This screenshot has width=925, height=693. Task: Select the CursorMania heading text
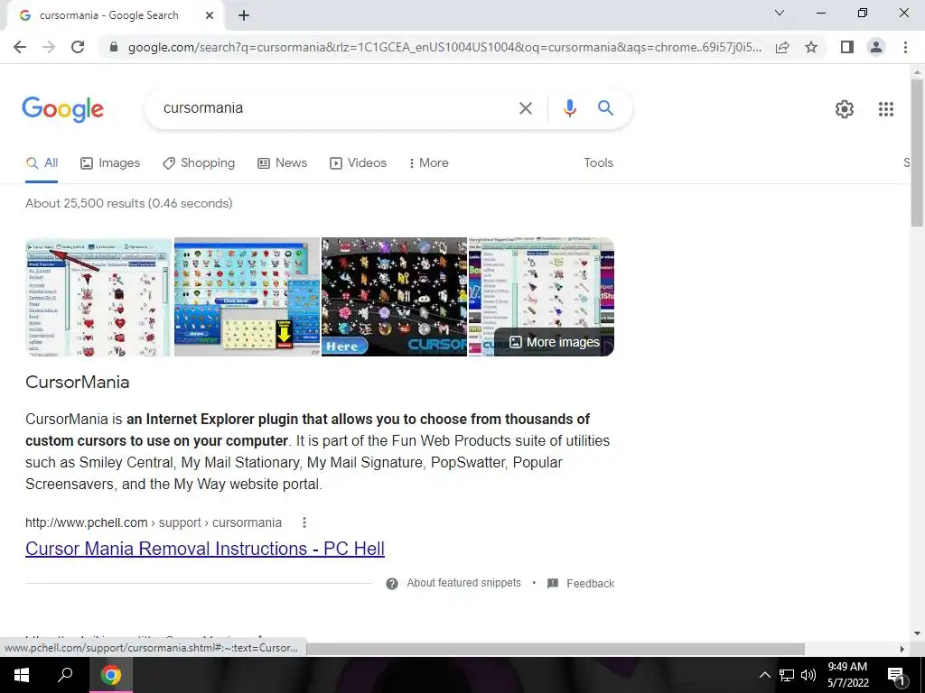tap(78, 383)
